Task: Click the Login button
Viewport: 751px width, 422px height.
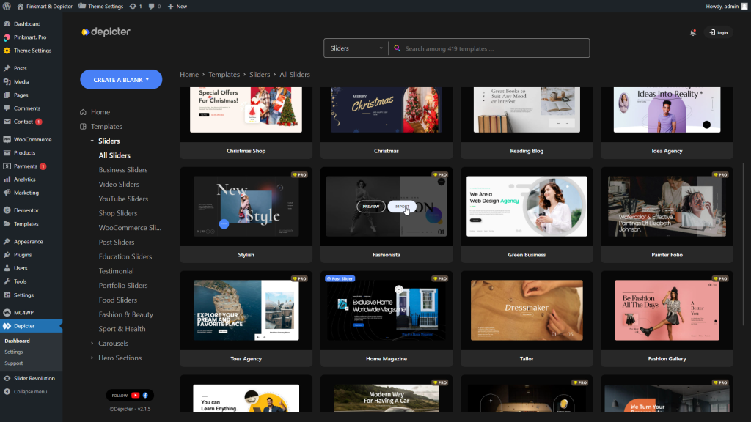Action: (x=719, y=32)
